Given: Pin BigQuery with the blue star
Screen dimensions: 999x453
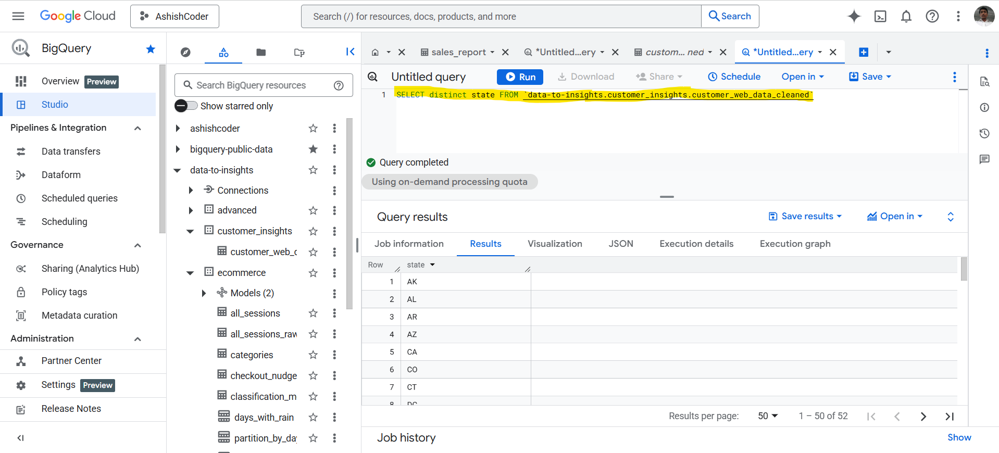Looking at the screenshot, I should pyautogui.click(x=151, y=49).
